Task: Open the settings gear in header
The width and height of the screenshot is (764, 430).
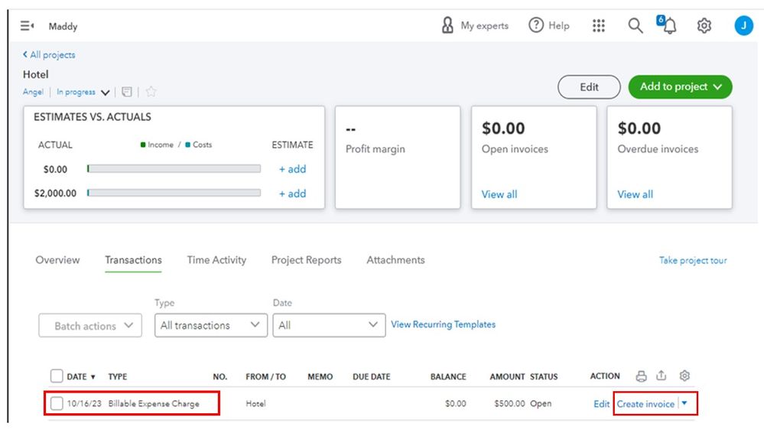Action: pos(704,26)
